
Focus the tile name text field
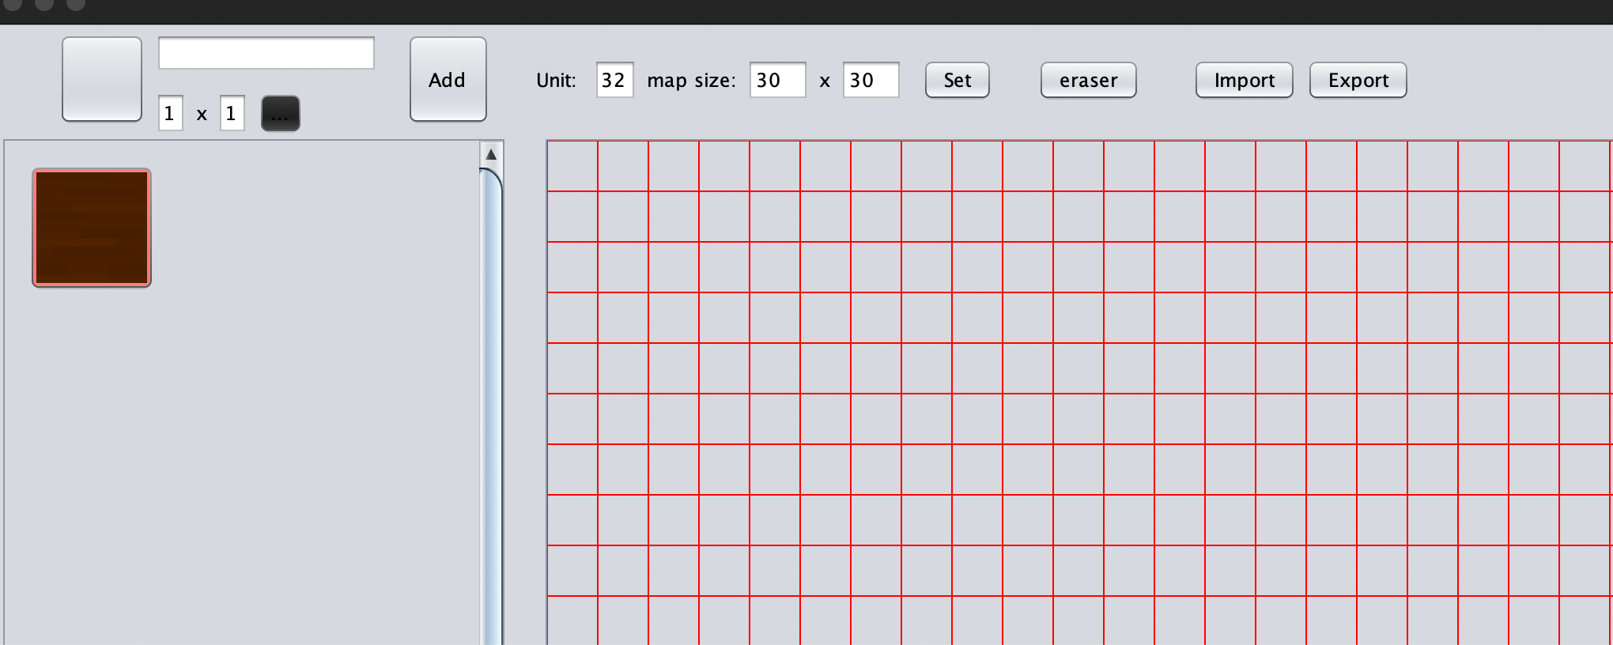point(266,53)
